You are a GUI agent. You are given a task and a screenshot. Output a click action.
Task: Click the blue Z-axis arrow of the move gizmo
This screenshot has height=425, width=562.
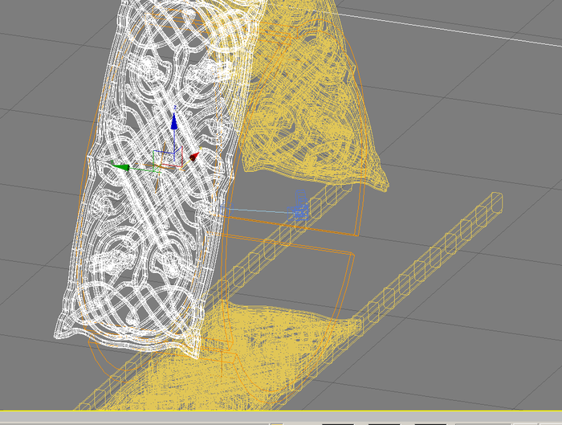click(x=174, y=123)
